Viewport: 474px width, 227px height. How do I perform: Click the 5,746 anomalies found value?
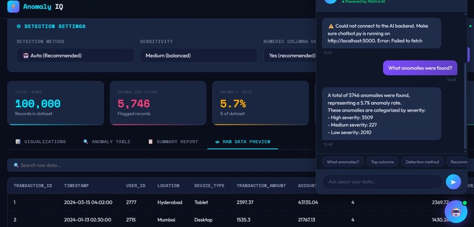(x=133, y=104)
